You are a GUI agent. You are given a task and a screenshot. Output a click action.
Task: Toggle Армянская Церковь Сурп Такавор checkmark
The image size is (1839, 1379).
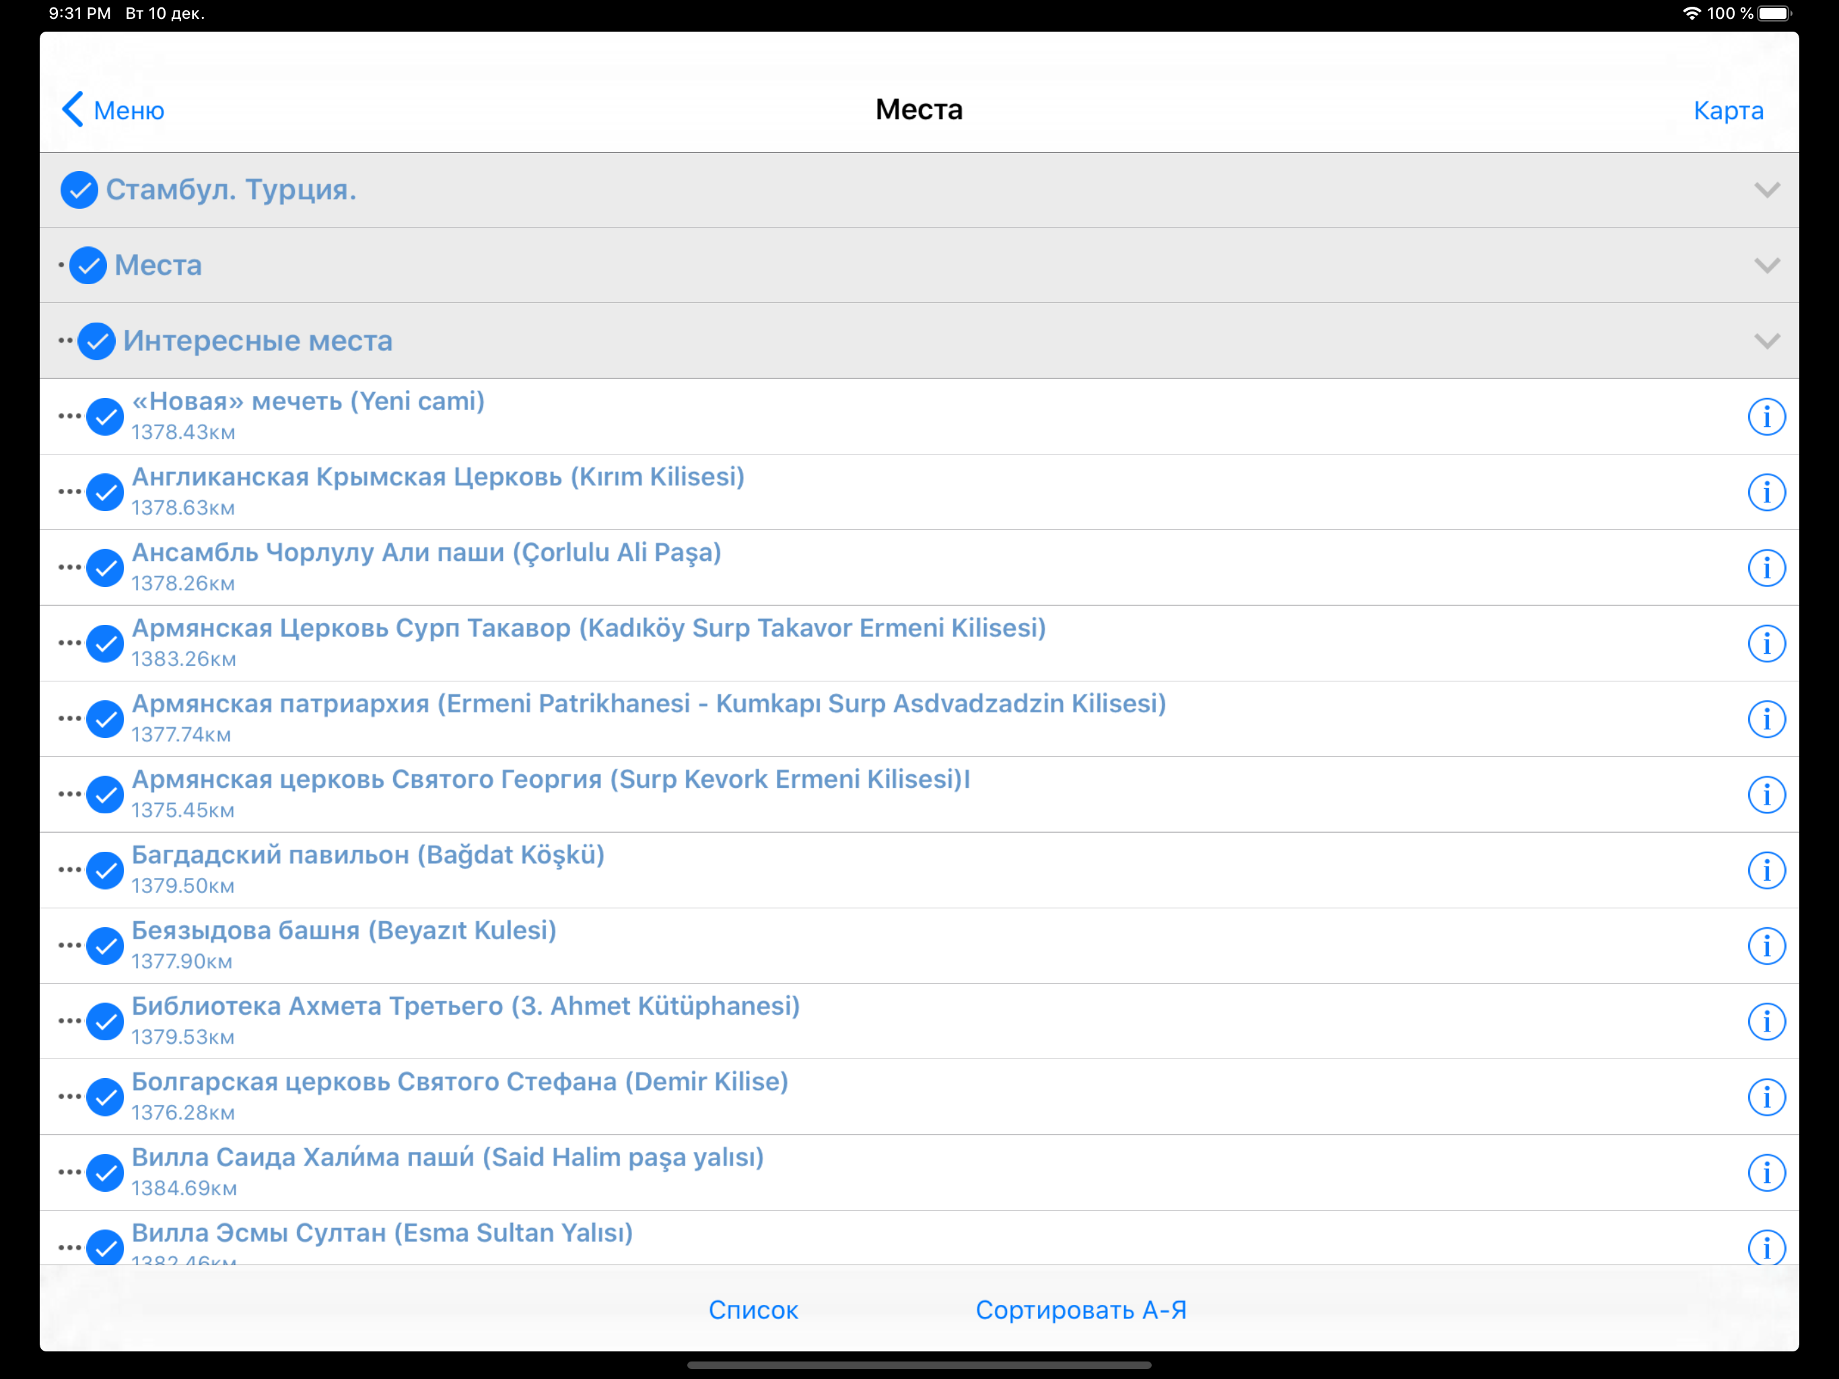point(106,644)
